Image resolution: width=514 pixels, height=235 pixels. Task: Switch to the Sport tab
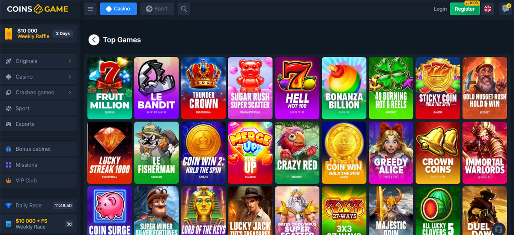click(157, 9)
